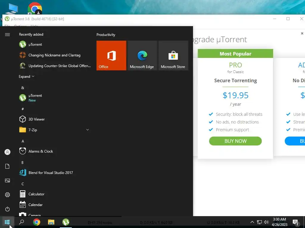Image resolution: width=305 pixels, height=228 pixels.
Task: Open Action Center notifications icon
Action: pyautogui.click(x=296, y=222)
